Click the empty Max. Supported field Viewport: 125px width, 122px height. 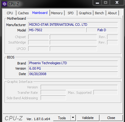click(x=106, y=92)
